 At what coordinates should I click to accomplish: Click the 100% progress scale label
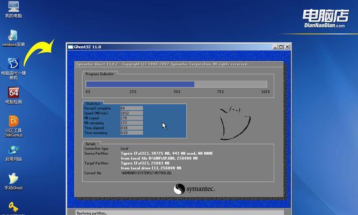point(266,92)
